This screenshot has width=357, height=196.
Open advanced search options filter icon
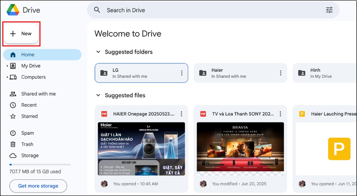[329, 10]
